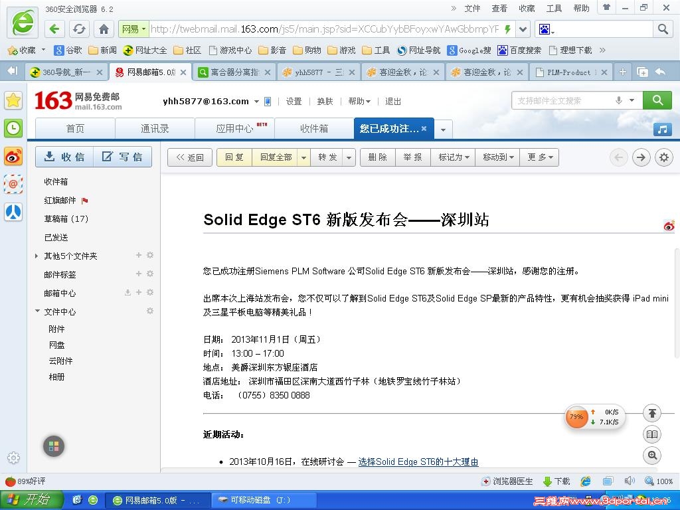Click the 回复 button

point(234,157)
